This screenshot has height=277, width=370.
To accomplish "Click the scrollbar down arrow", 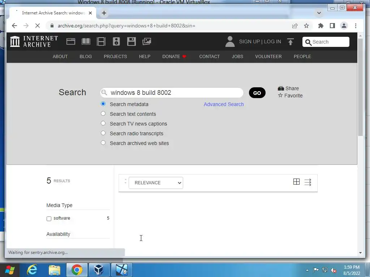I will click(360, 253).
